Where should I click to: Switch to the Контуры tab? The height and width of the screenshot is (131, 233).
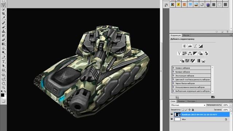(x=191, y=101)
